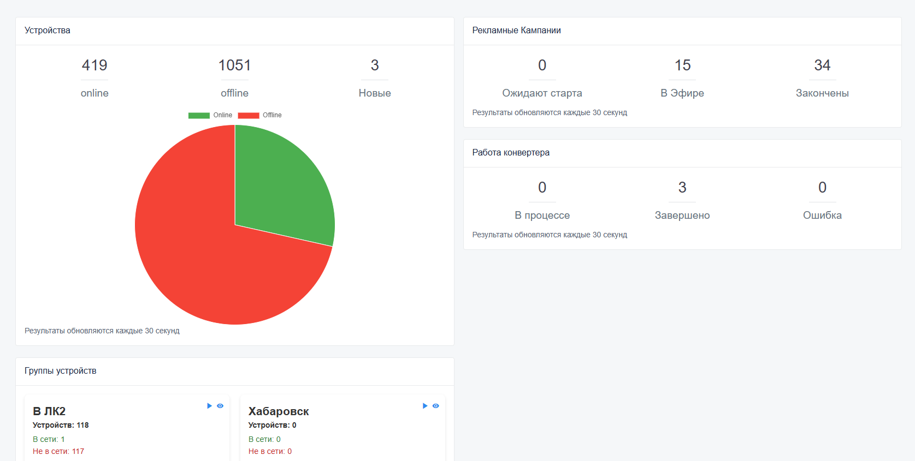Click the Устройства panel header
The image size is (915, 461).
235,31
